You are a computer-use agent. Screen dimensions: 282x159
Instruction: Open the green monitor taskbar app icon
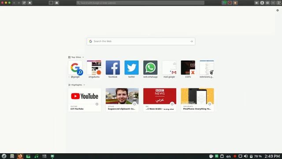coord(52,156)
